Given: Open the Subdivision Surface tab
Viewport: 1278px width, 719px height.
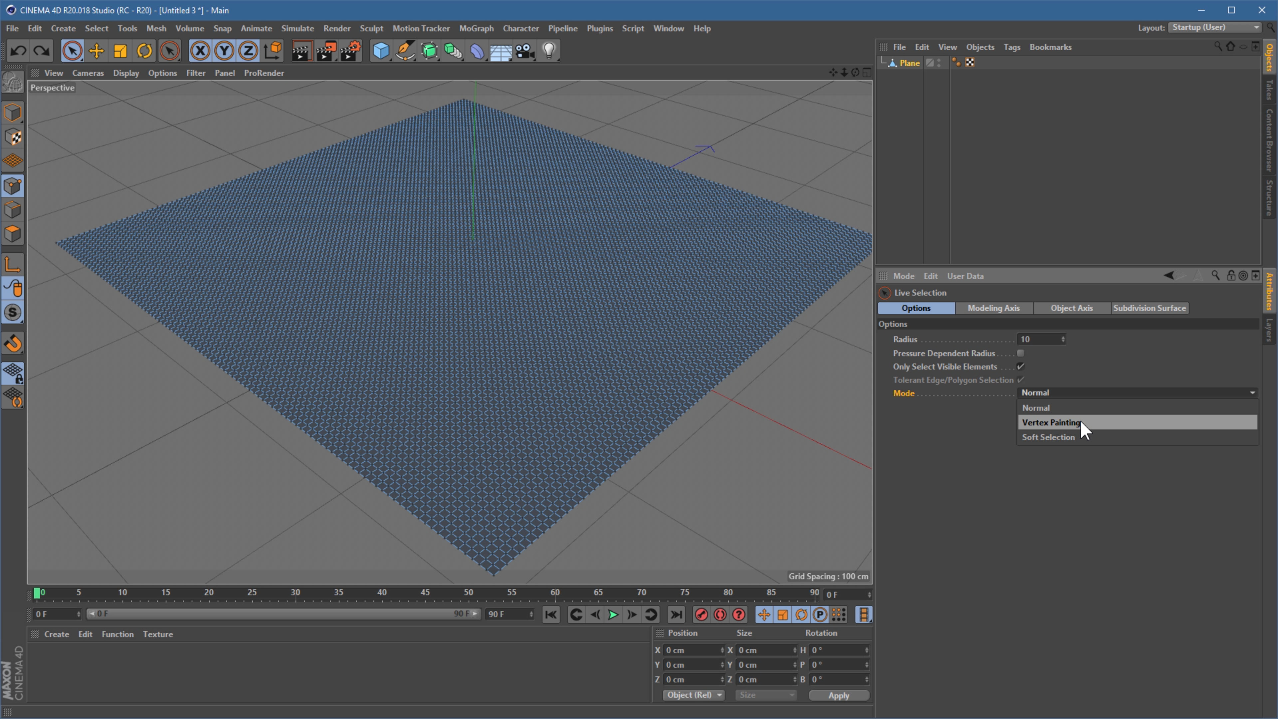Looking at the screenshot, I should pos(1150,308).
